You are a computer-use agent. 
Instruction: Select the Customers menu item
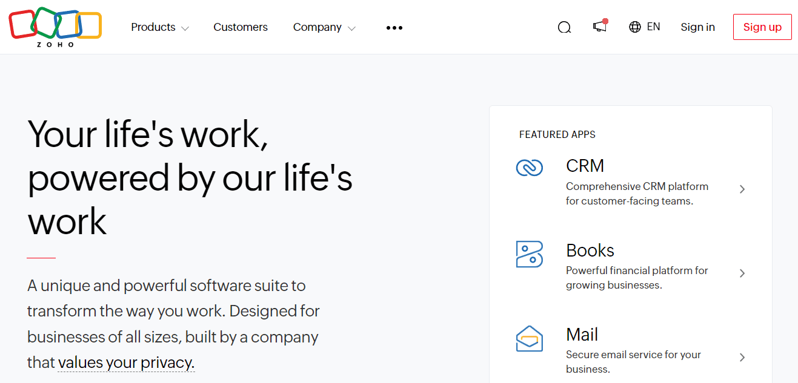click(x=240, y=27)
